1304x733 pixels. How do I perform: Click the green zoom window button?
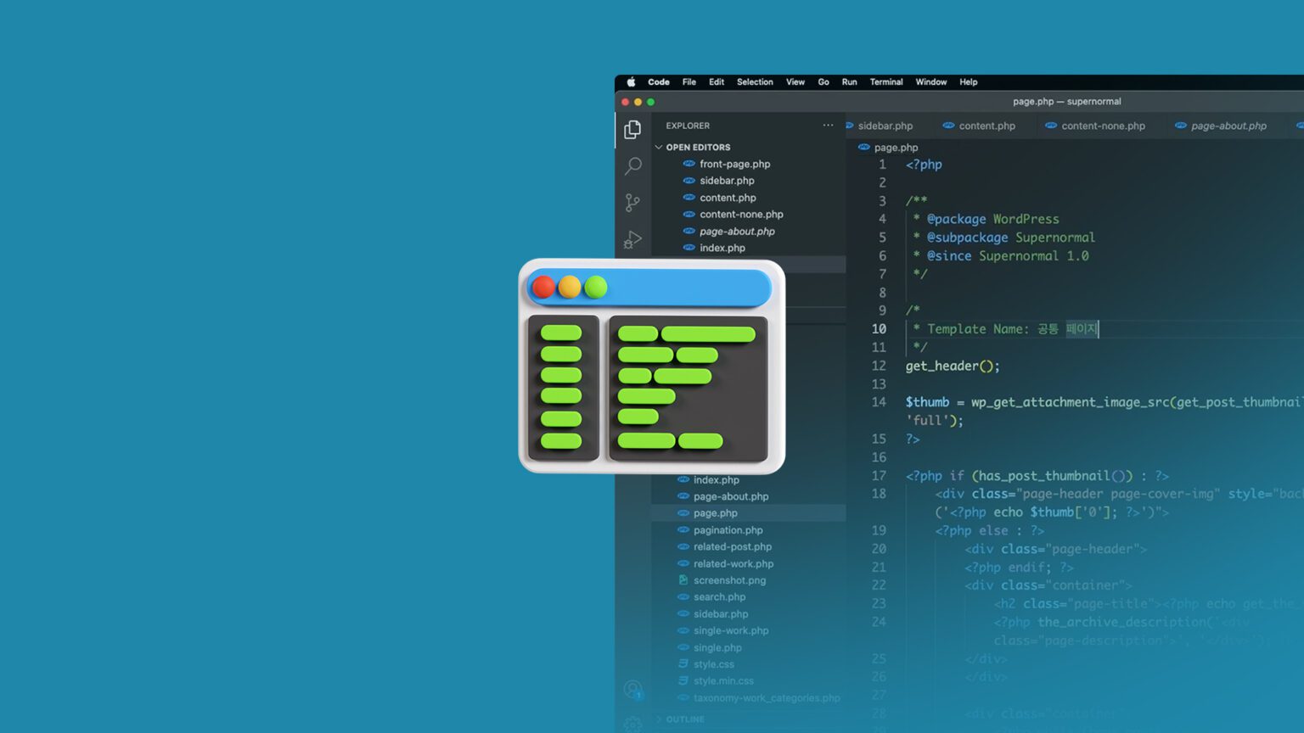[x=651, y=102]
